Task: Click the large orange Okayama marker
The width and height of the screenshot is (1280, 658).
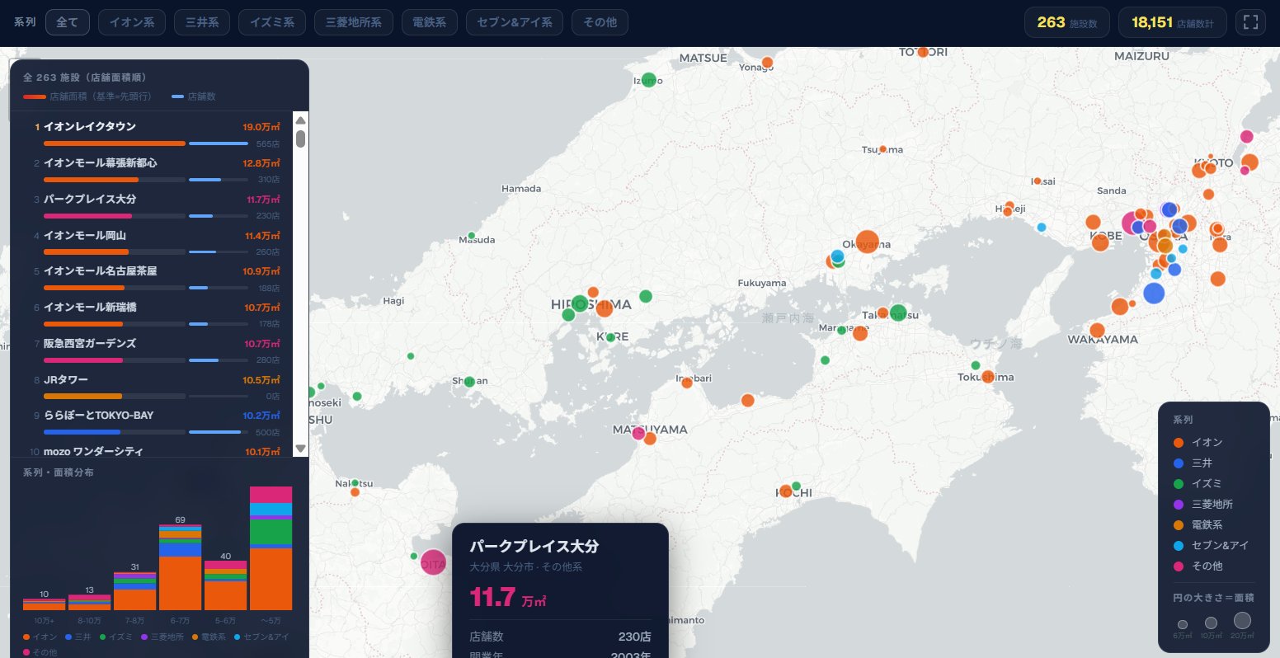Action: pos(867,242)
